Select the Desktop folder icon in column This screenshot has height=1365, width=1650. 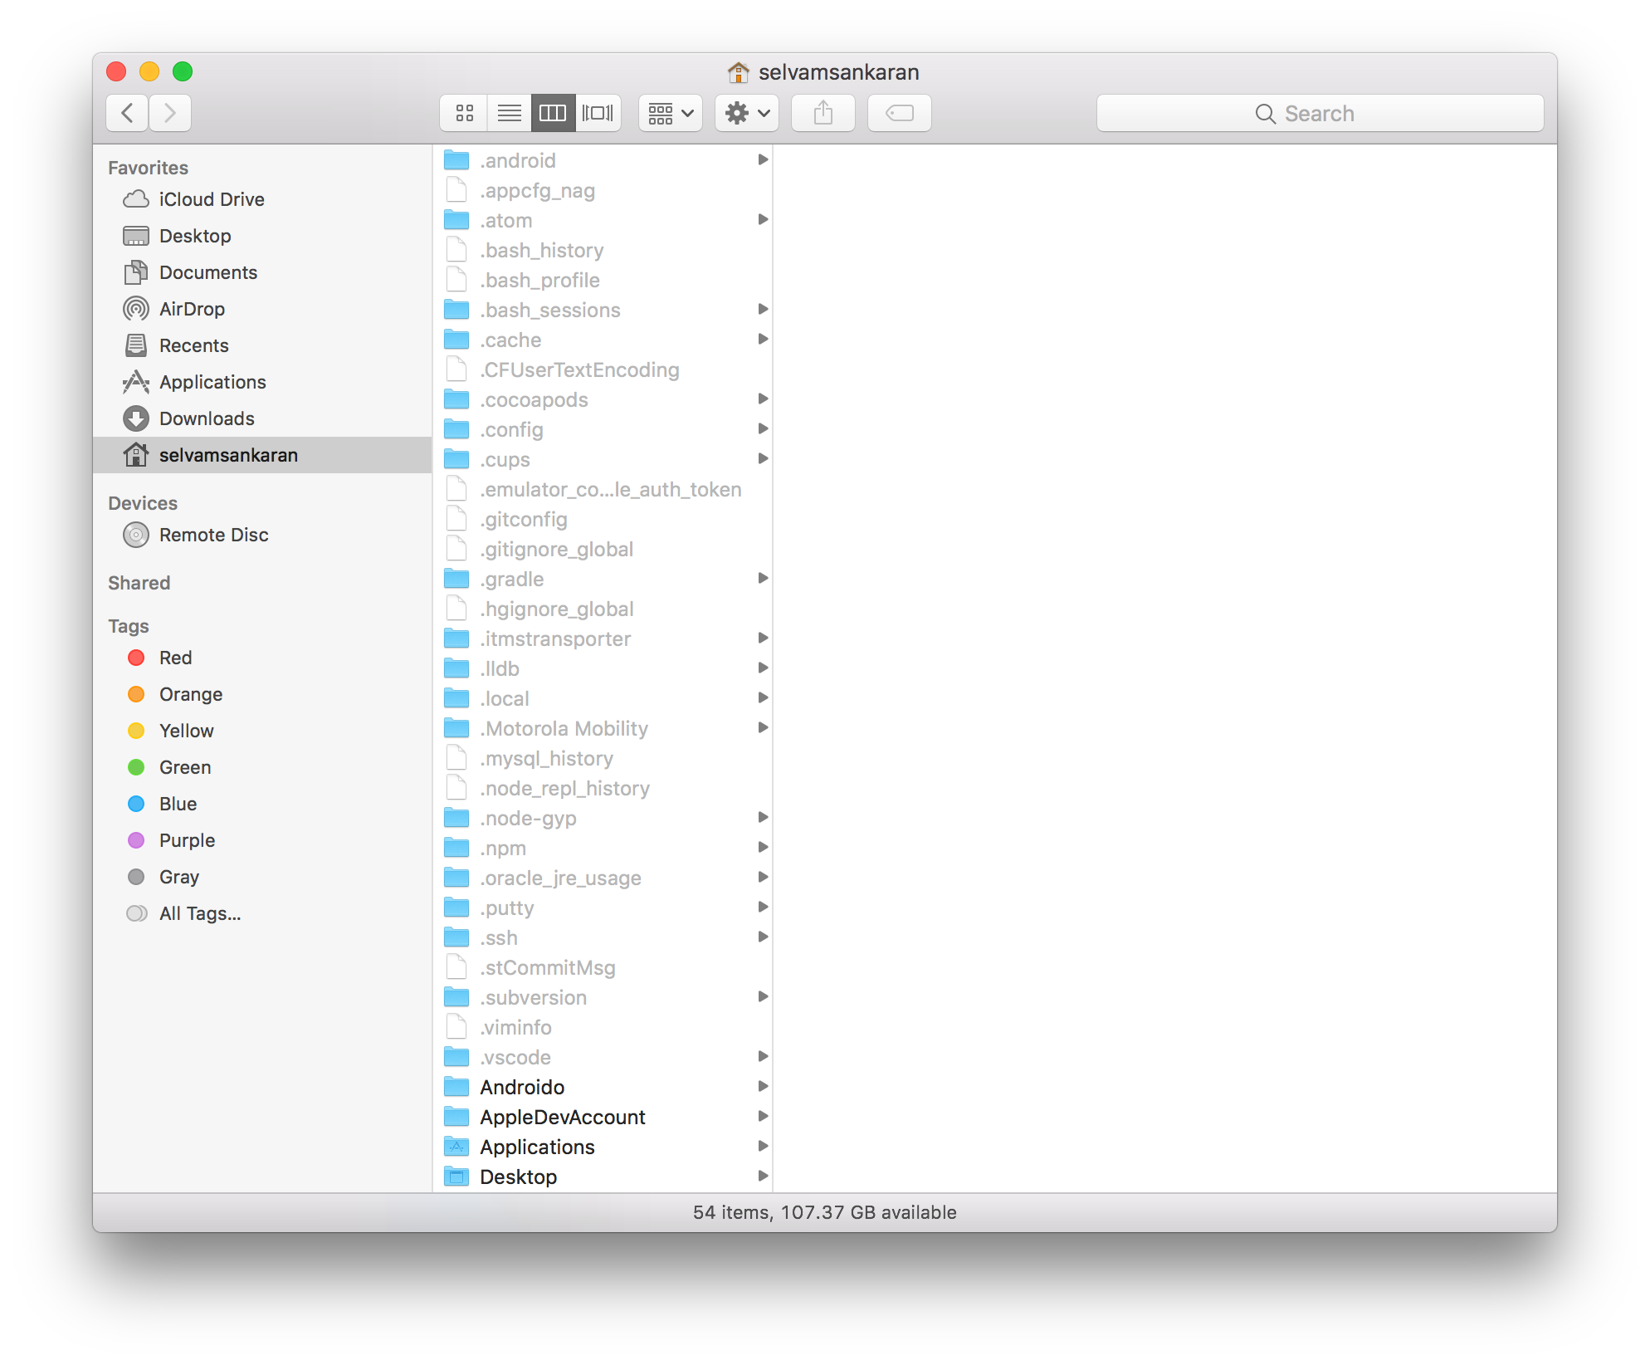[456, 1177]
